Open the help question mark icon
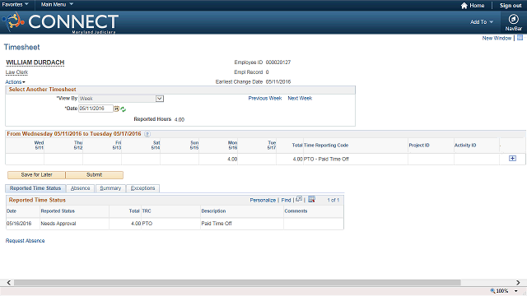This screenshot has height=296, width=527. (x=147, y=134)
